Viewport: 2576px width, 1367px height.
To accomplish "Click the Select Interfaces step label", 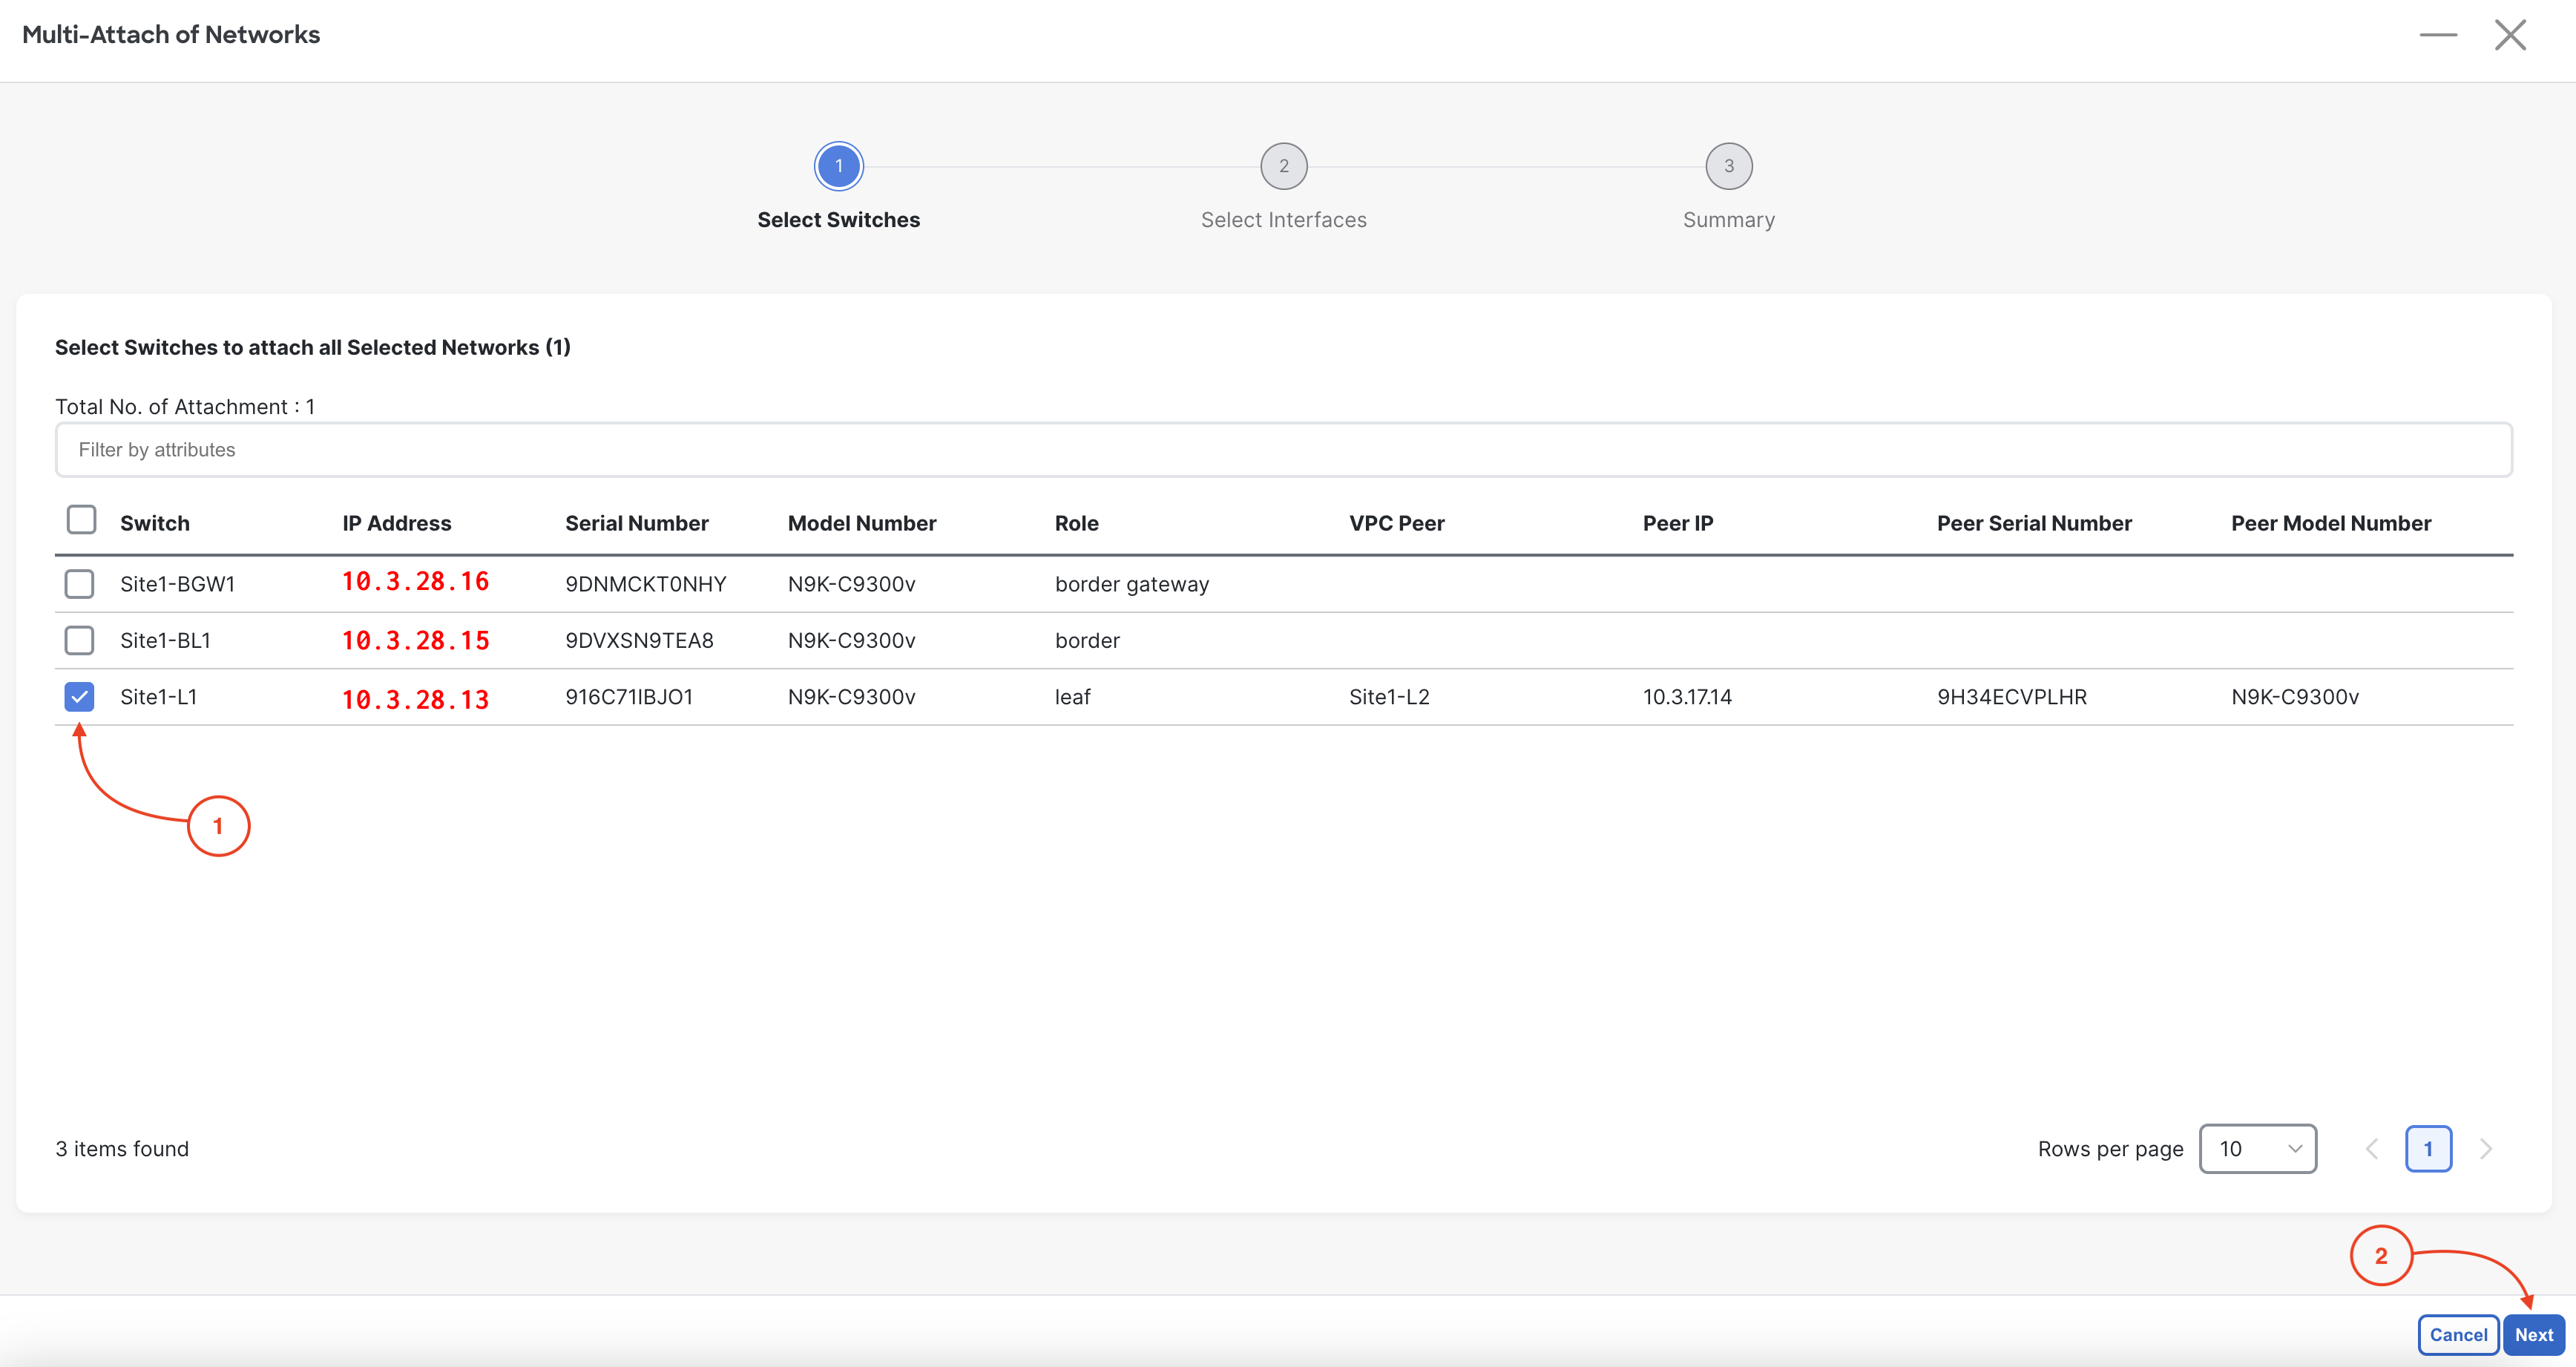I will click(x=1283, y=220).
